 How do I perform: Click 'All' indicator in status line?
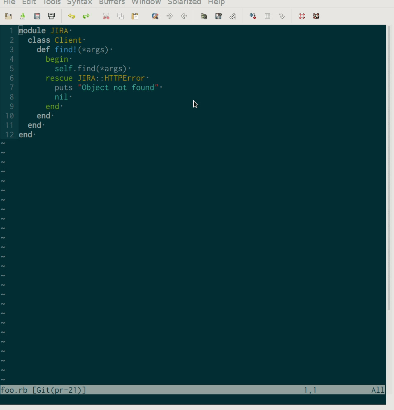click(x=378, y=390)
